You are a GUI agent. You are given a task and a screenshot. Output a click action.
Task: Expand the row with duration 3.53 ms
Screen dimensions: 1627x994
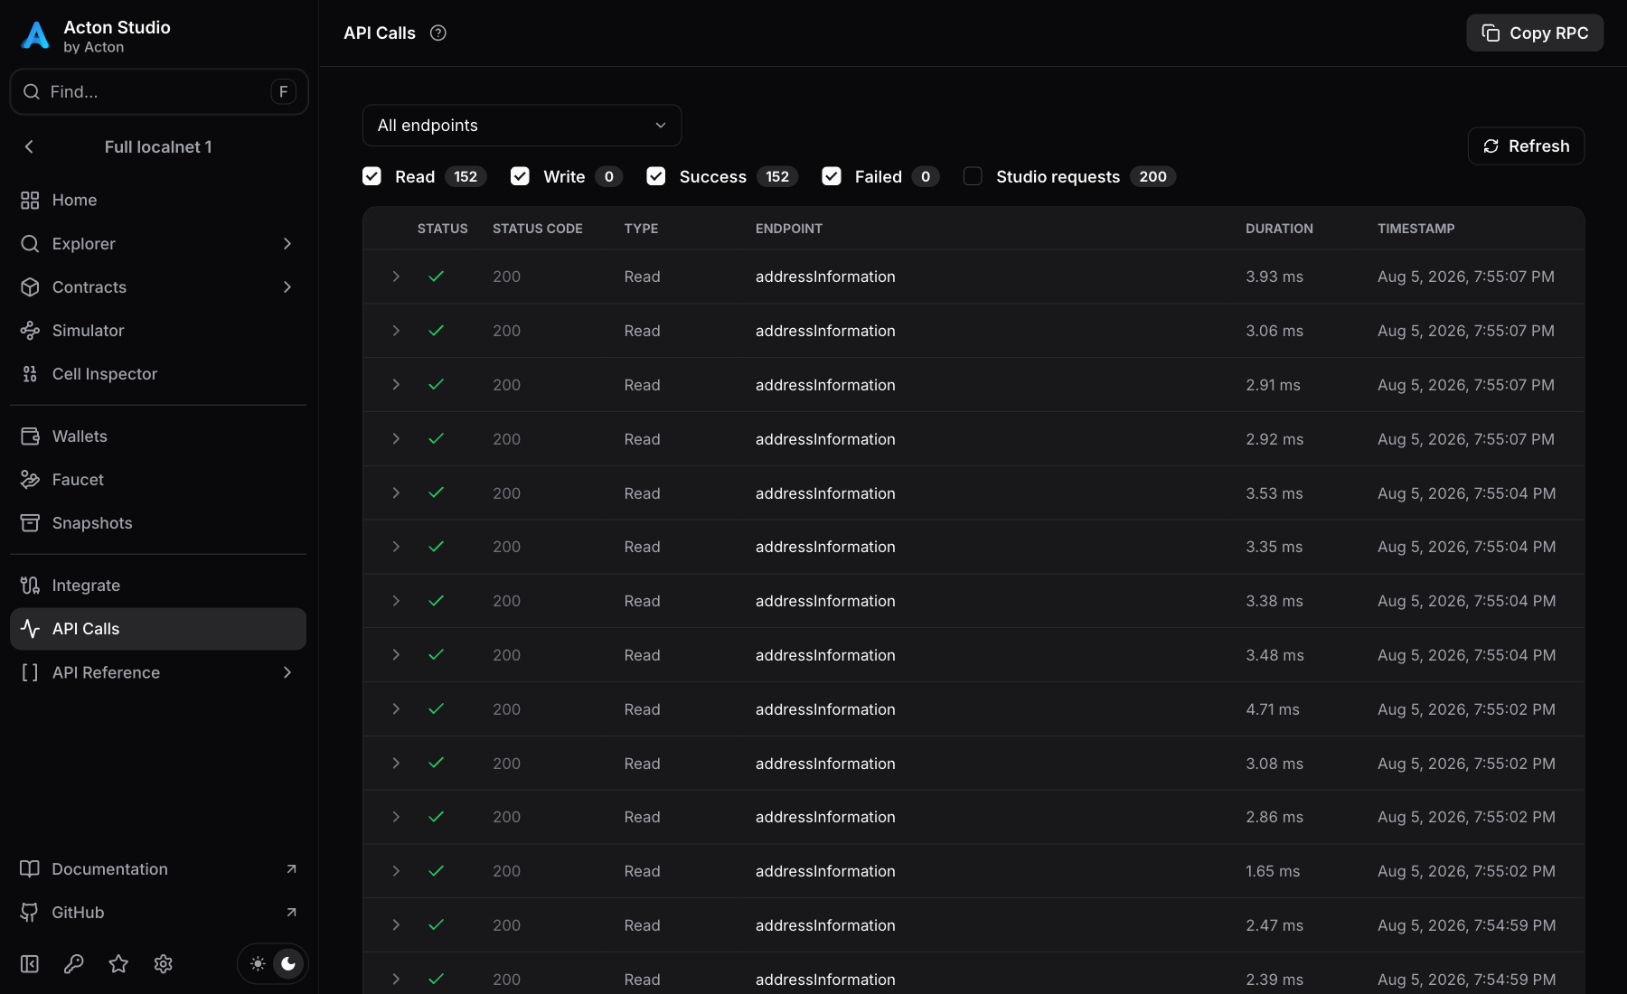[396, 493]
